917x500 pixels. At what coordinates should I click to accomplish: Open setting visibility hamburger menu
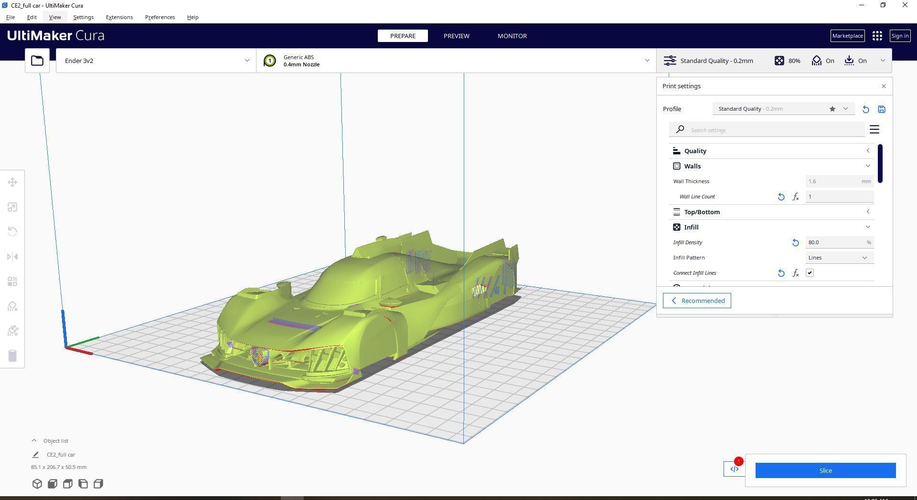point(874,129)
